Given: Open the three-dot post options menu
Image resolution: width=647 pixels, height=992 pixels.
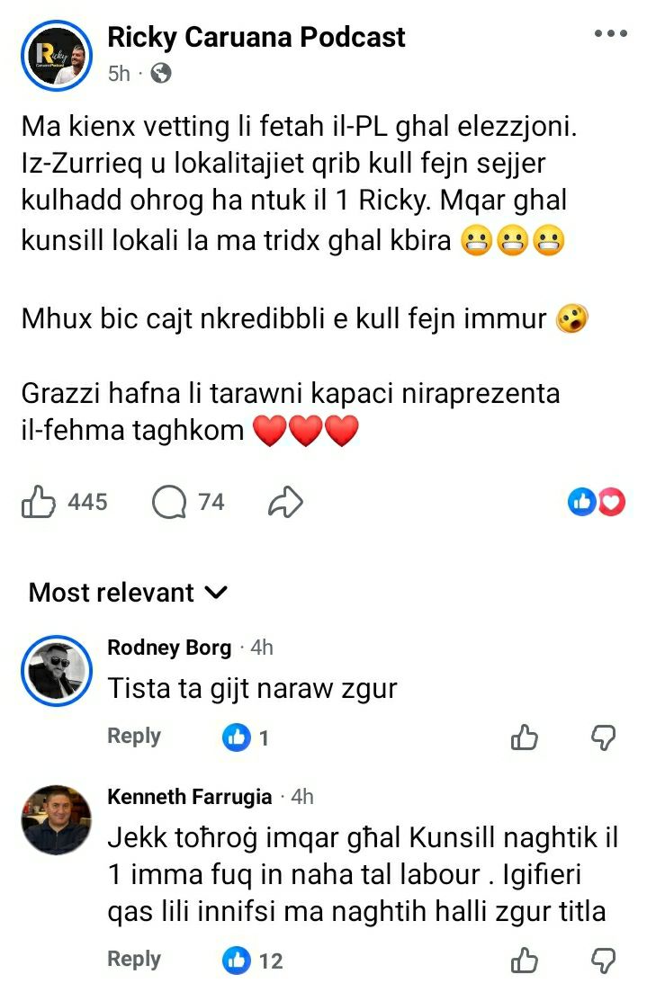Looking at the screenshot, I should tap(611, 33).
